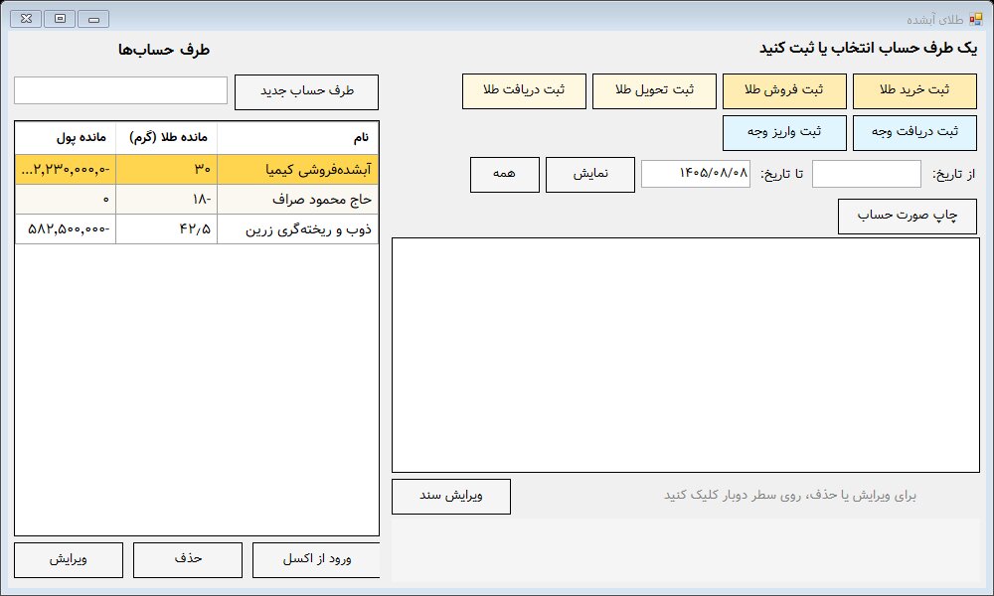Image resolution: width=994 pixels, height=596 pixels.
Task: Click gold balance cell -۱۸
Action: click(x=167, y=200)
